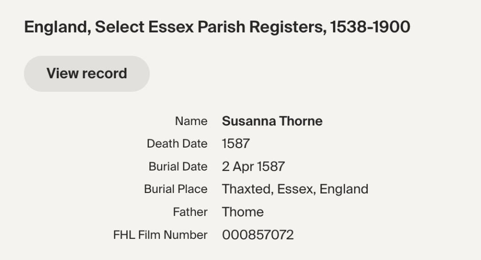Click the 1538-1900 year range in the title

[370, 27]
